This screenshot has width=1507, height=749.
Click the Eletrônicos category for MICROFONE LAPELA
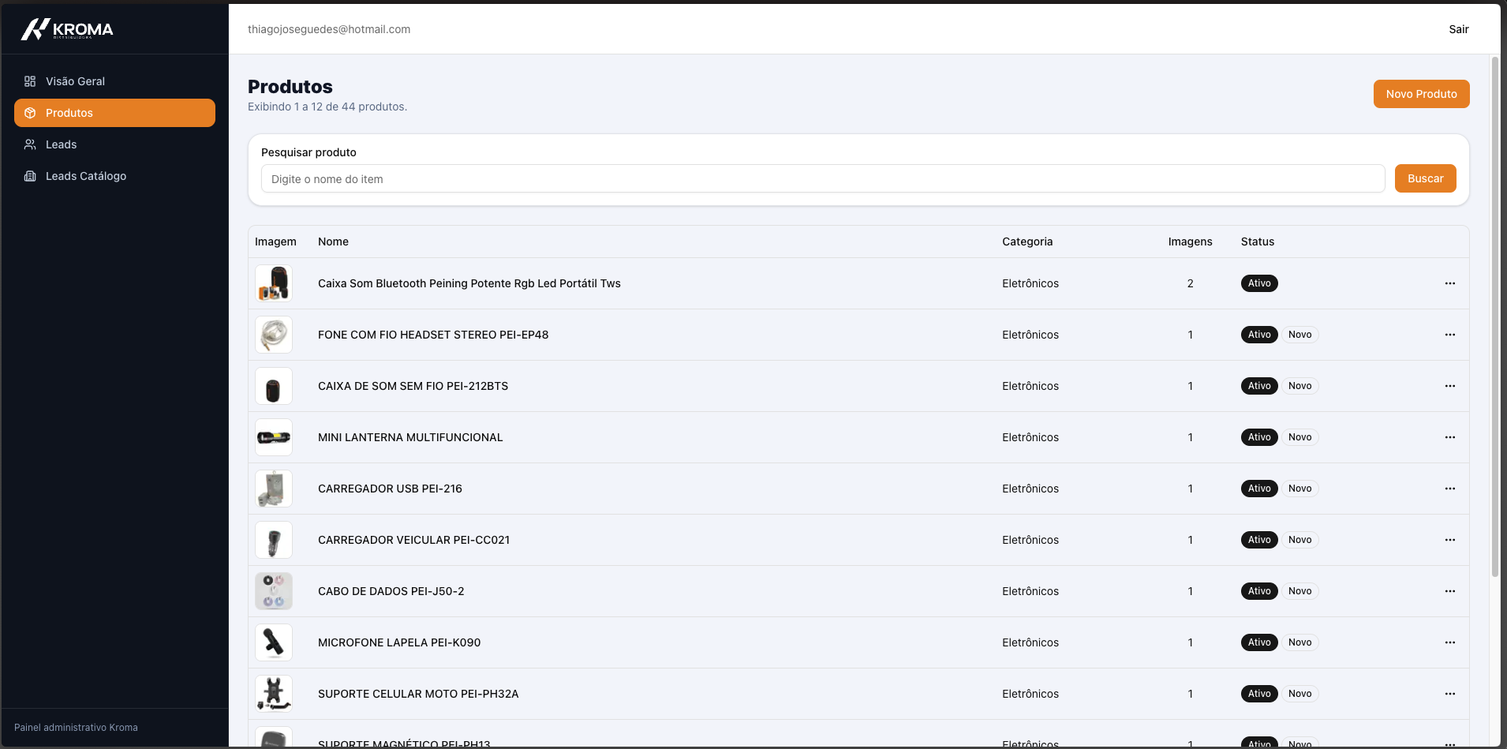(1030, 642)
